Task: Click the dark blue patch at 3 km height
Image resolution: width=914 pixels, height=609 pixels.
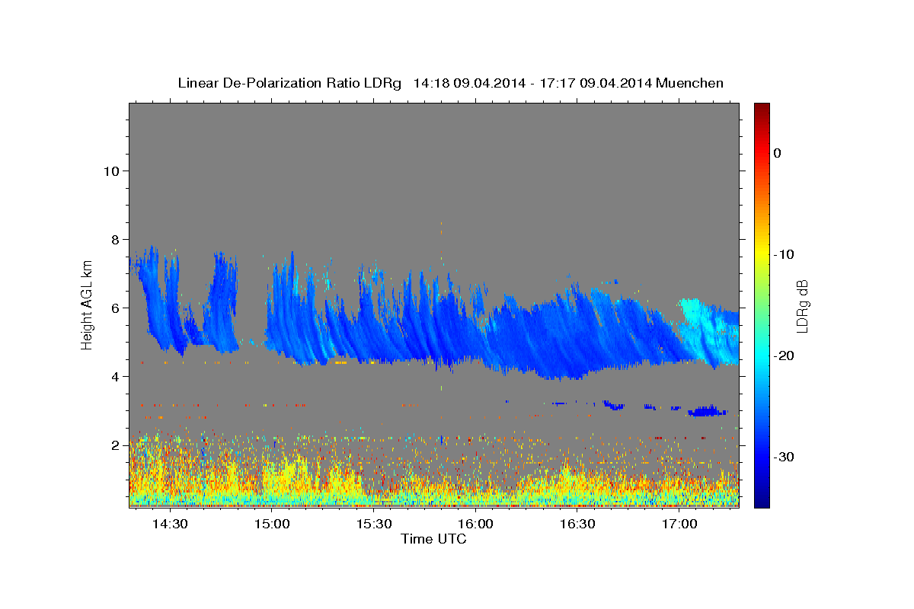Action: (x=707, y=412)
